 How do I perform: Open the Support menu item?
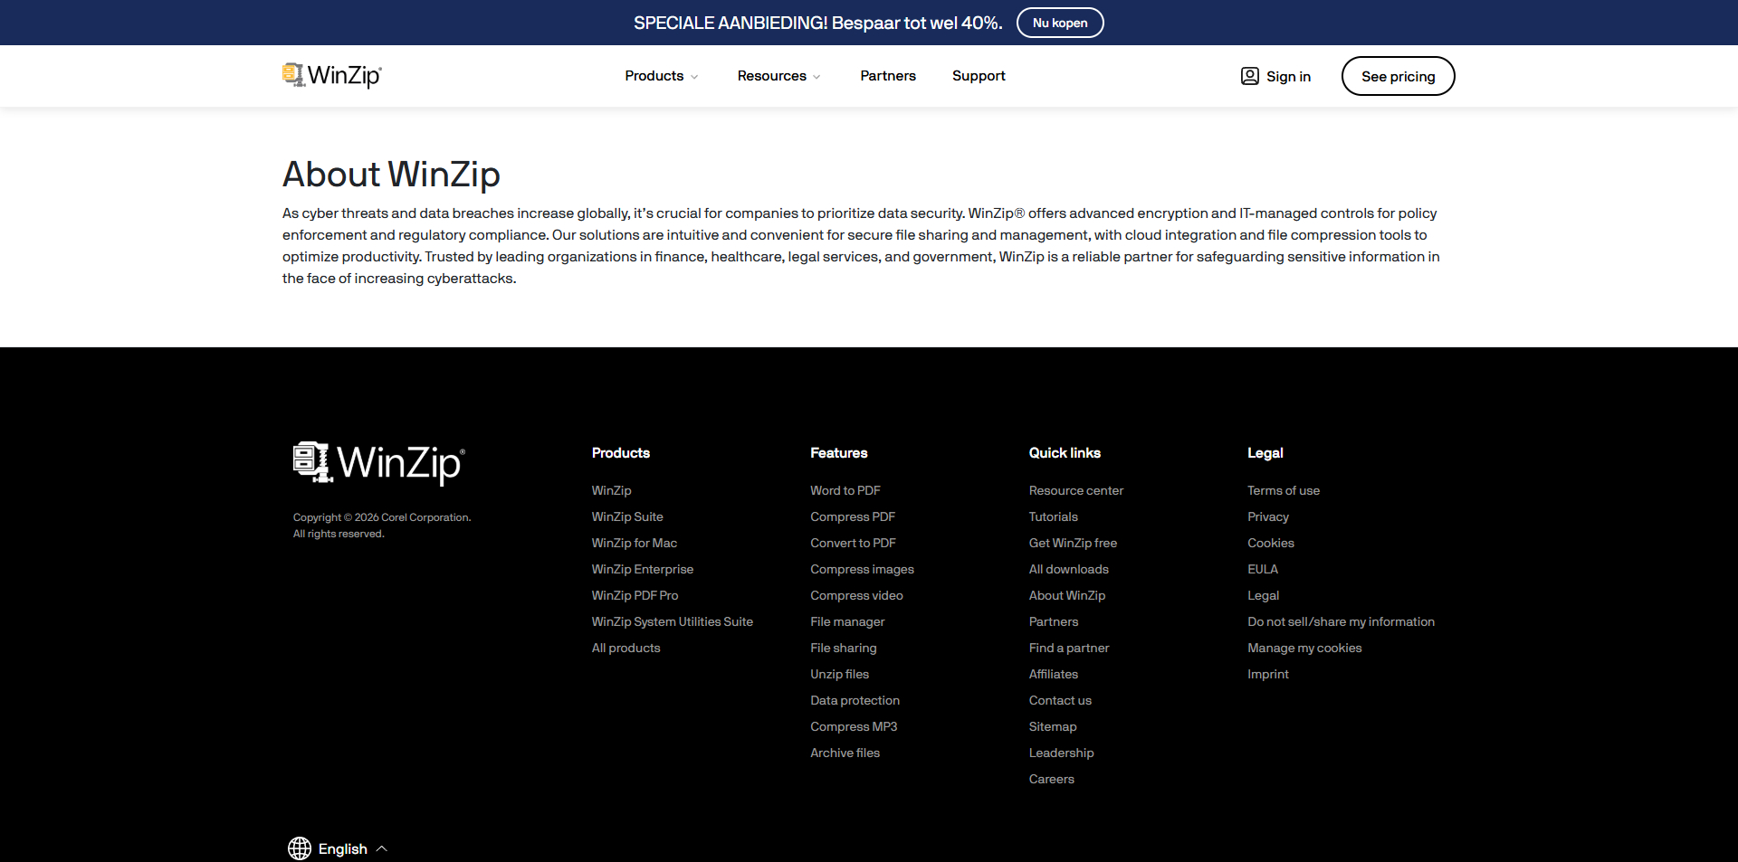pyautogui.click(x=978, y=76)
